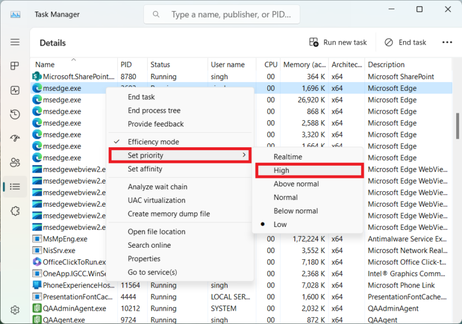Choose End task in context menu

click(180, 97)
